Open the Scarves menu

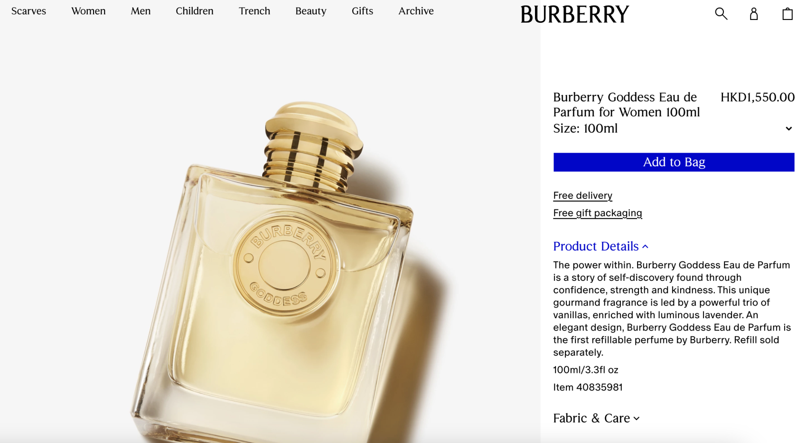tap(28, 11)
